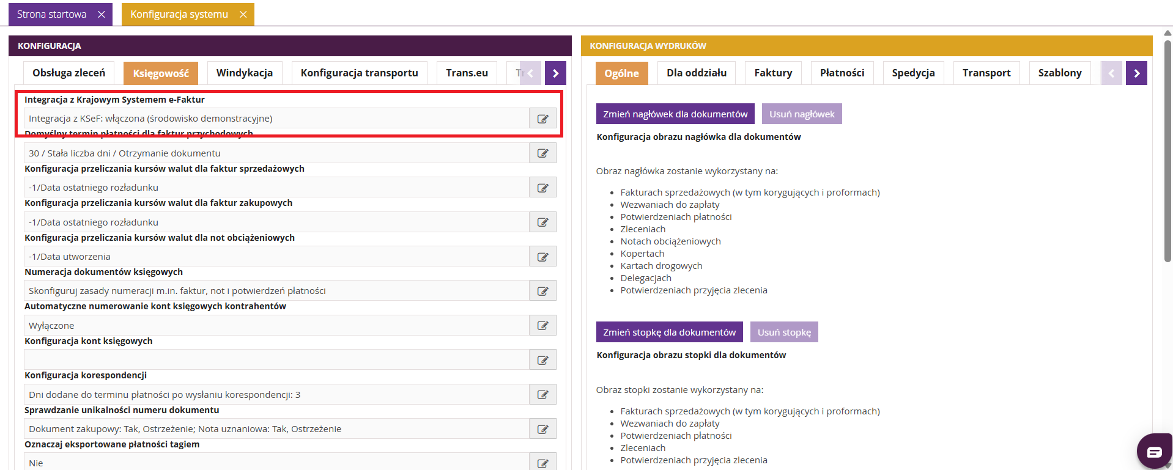This screenshot has width=1173, height=470.
Task: Edit currency conversion for faktur sprzedażowych
Action: pyautogui.click(x=542, y=188)
